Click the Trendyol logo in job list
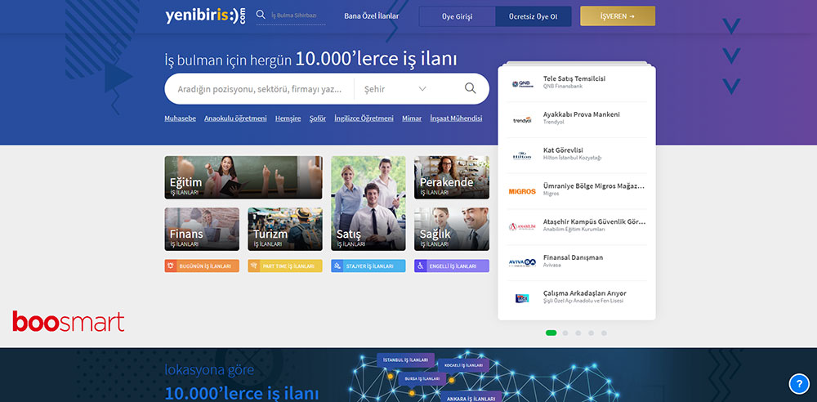Screen dimensions: 817x402 522,120
